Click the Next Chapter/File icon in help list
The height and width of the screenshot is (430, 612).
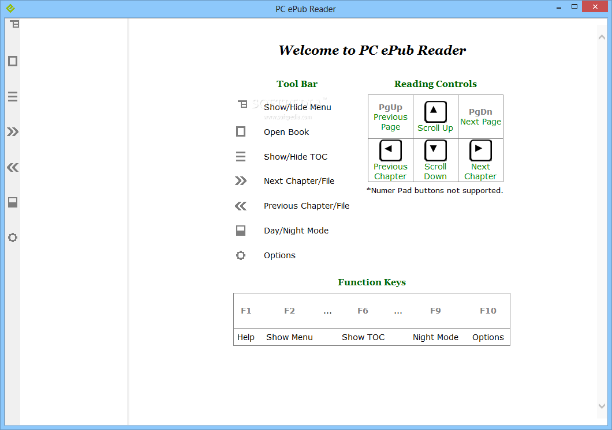click(241, 181)
